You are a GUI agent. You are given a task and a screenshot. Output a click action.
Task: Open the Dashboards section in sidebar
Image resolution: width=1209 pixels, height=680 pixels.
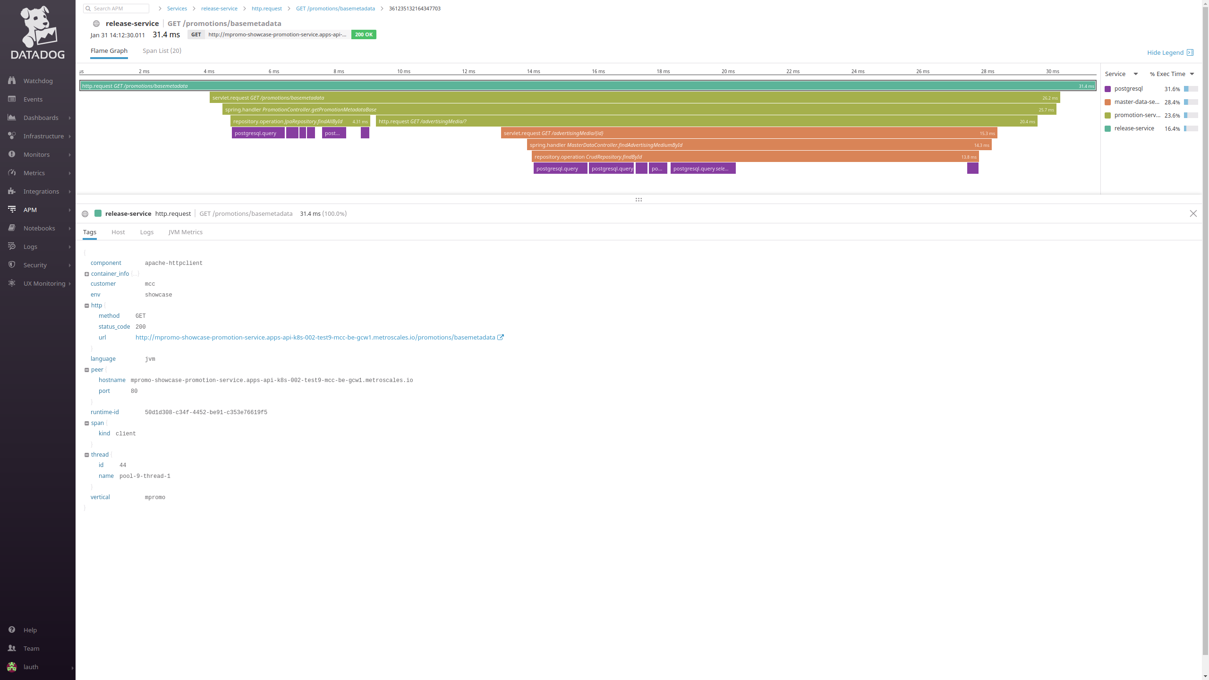41,118
